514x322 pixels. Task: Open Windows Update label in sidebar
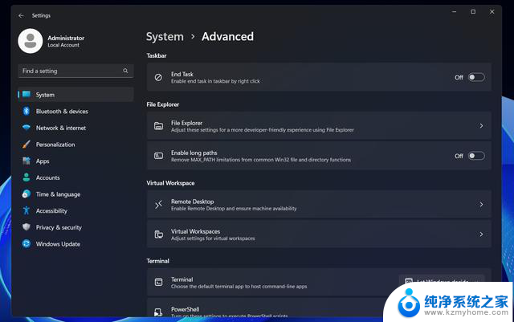click(x=58, y=243)
